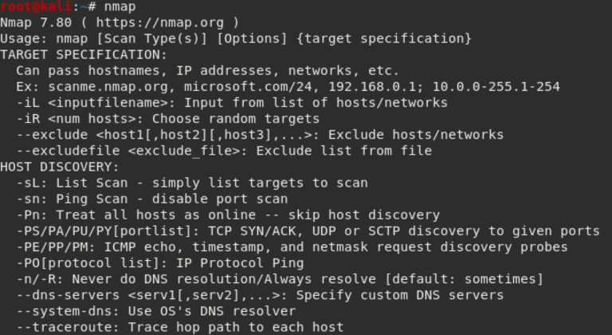Click the -sL List Scan option
The image size is (612, 335).
pyautogui.click(x=192, y=183)
